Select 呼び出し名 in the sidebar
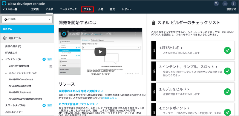The height and width of the screenshot is (116, 239). point(11,53)
